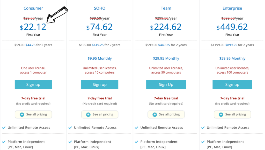Click Sign up under the Enterprise plan
Screen dimensions: 265x150
point(232,84)
